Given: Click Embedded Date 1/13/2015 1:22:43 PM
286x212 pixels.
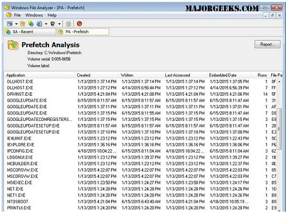Looking at the screenshot, I should click(x=229, y=138).
